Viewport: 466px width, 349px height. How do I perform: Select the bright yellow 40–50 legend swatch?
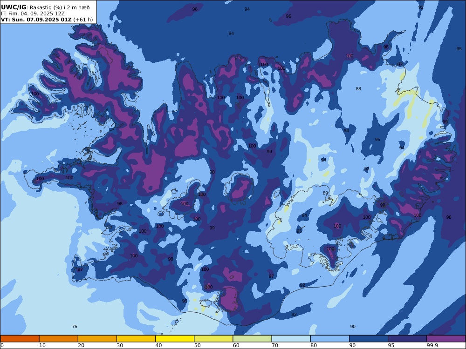(175, 339)
